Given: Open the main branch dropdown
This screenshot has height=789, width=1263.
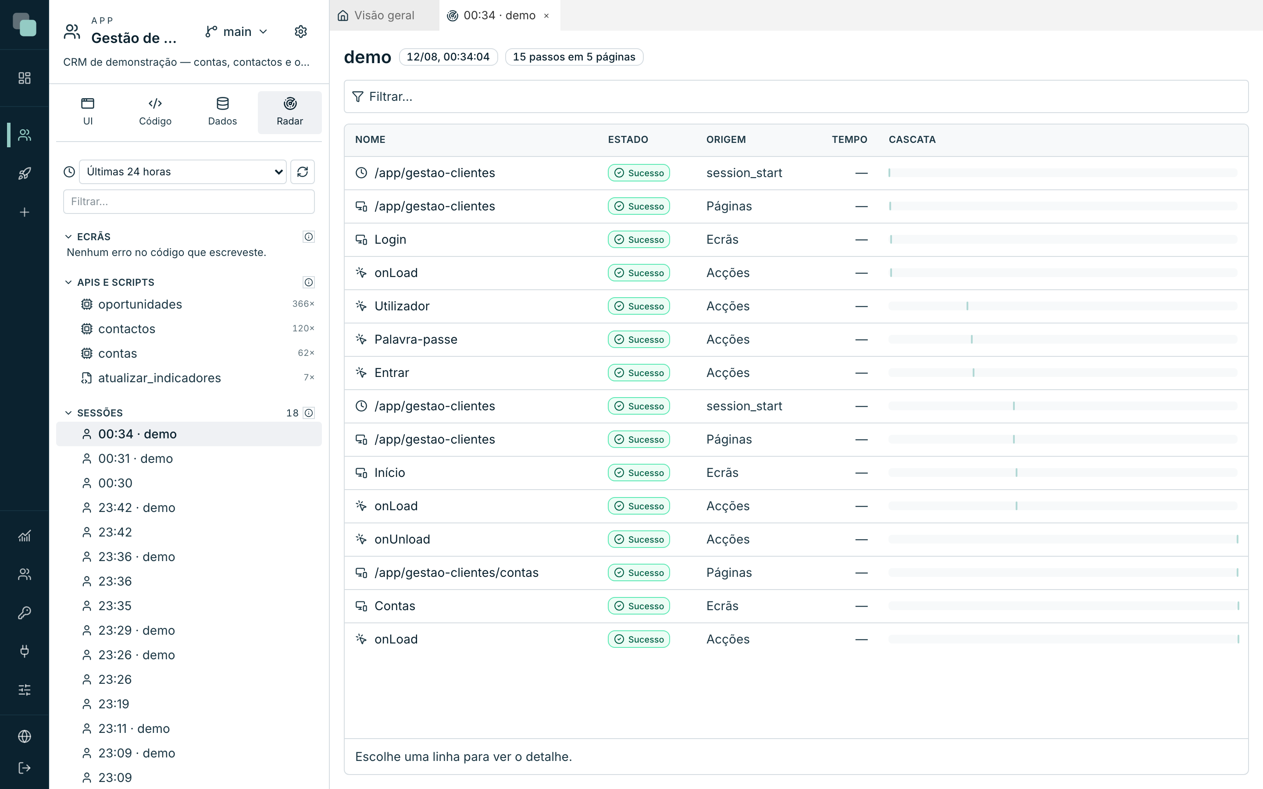Looking at the screenshot, I should pos(236,32).
